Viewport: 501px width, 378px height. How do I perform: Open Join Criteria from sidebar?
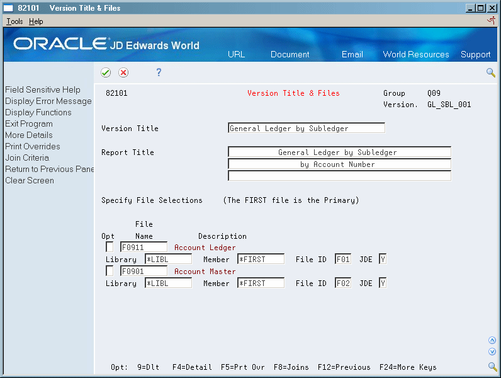point(27,157)
